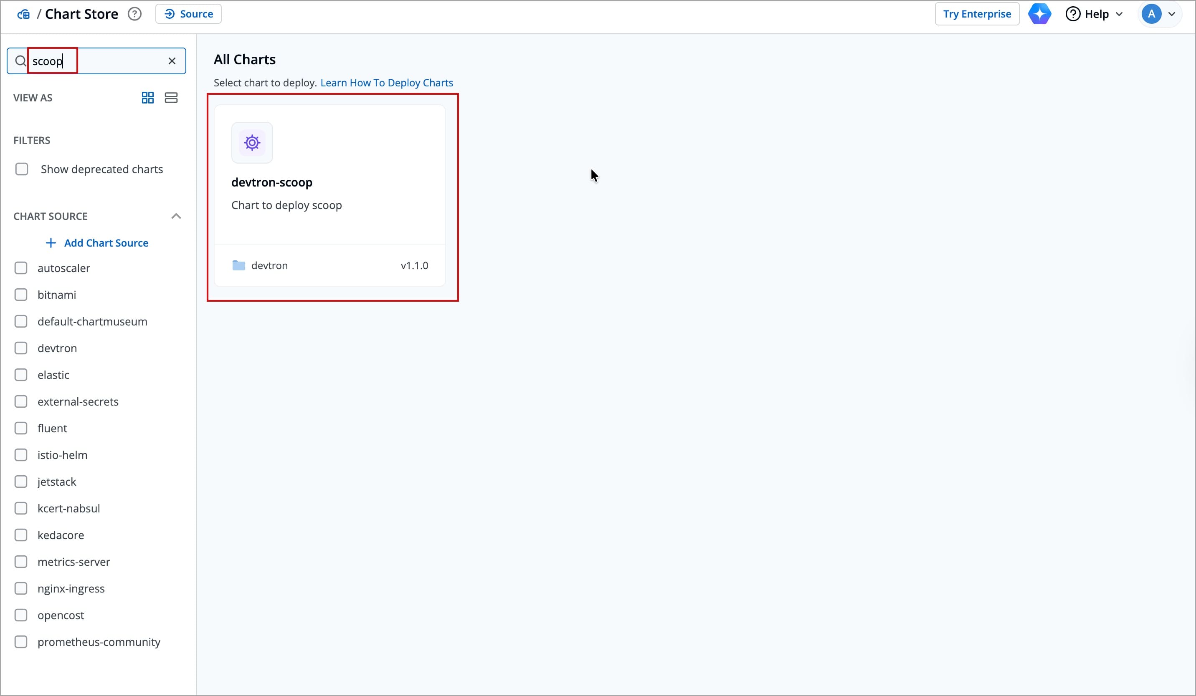Screen dimensions: 1196x696
Task: Click the Source button
Action: (188, 14)
